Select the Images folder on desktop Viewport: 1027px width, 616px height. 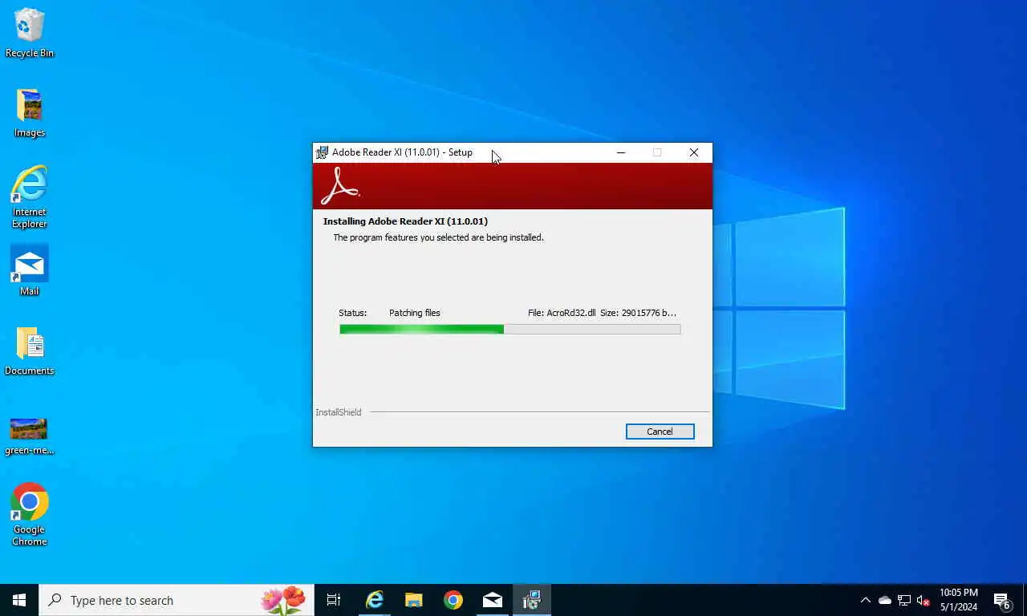click(30, 113)
